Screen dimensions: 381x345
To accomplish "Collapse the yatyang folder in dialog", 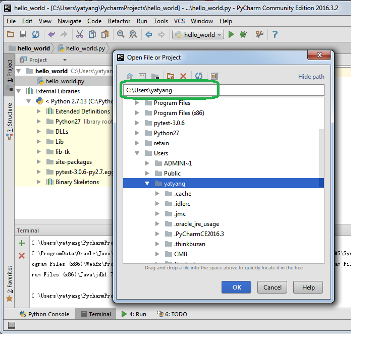I will 147,184.
